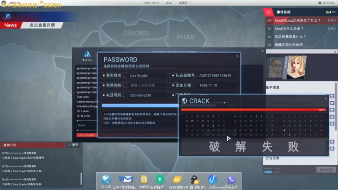Click the user avatar at top-left corner

point(4,3)
